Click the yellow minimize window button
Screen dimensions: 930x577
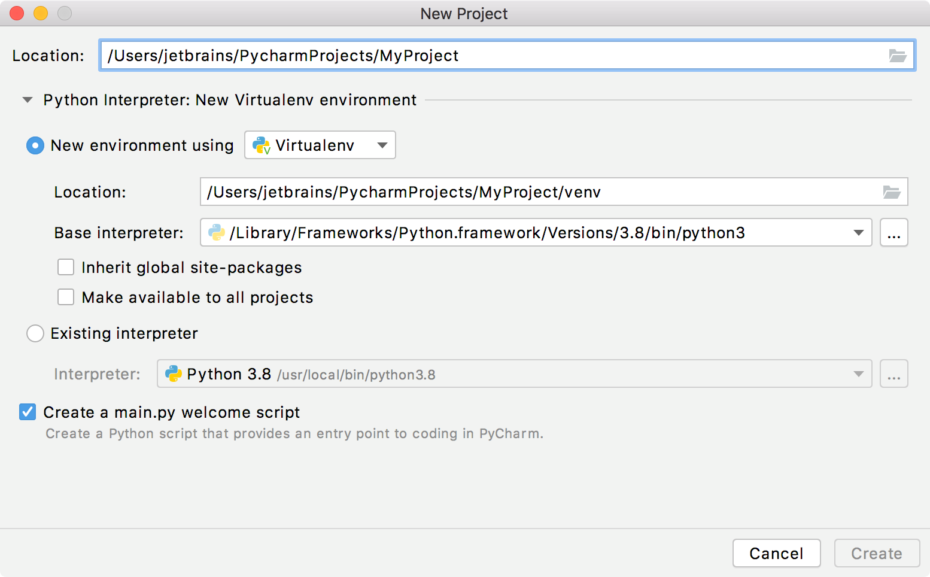41,13
